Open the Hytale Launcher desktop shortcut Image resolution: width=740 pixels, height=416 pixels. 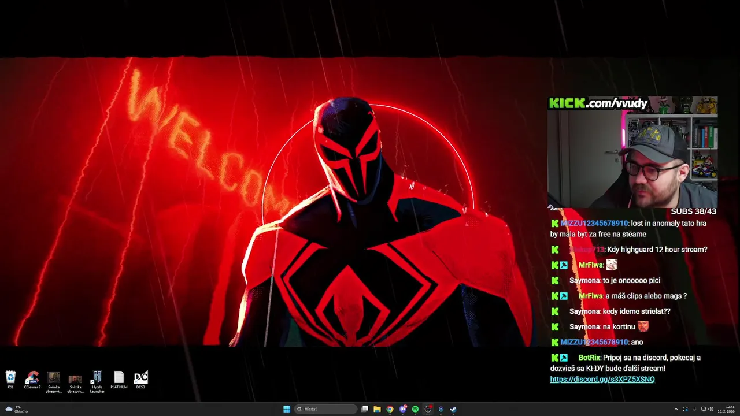(97, 381)
